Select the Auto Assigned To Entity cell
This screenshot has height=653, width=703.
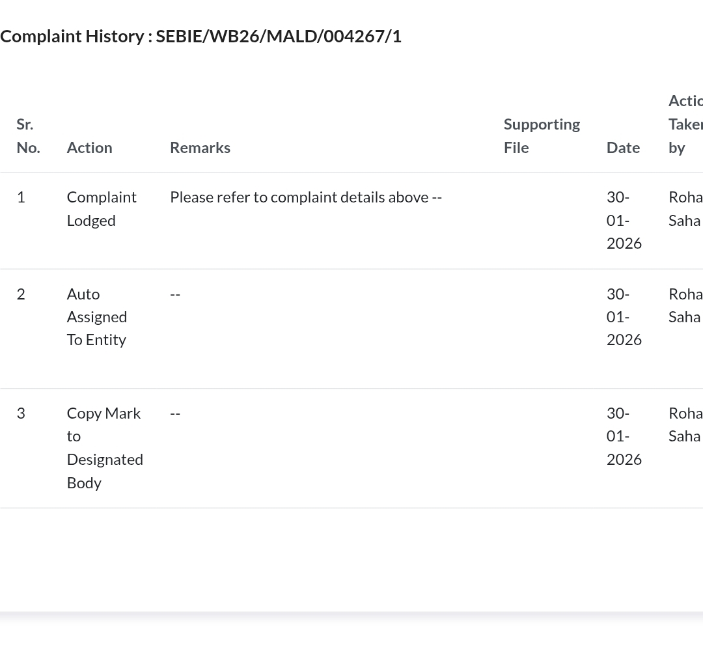[x=97, y=316]
